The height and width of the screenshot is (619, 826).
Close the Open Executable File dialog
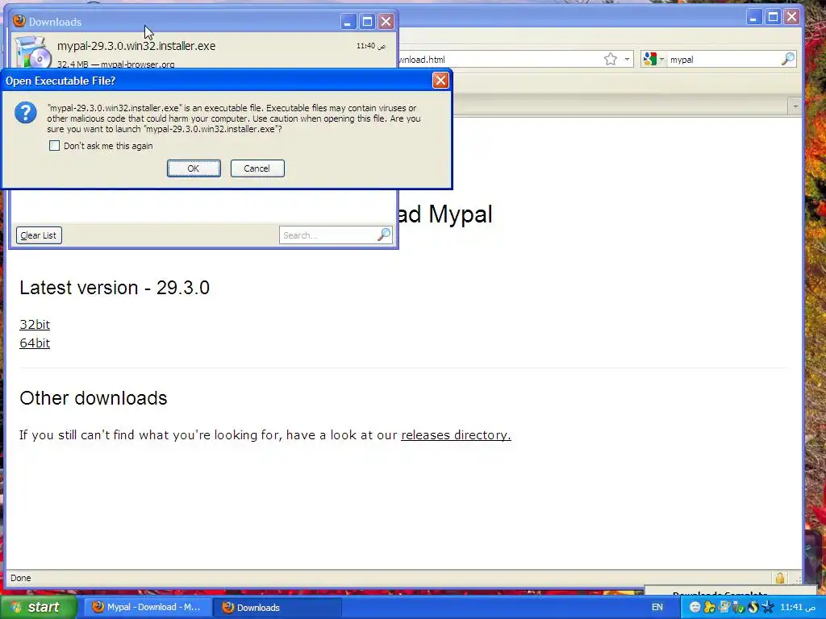[440, 80]
